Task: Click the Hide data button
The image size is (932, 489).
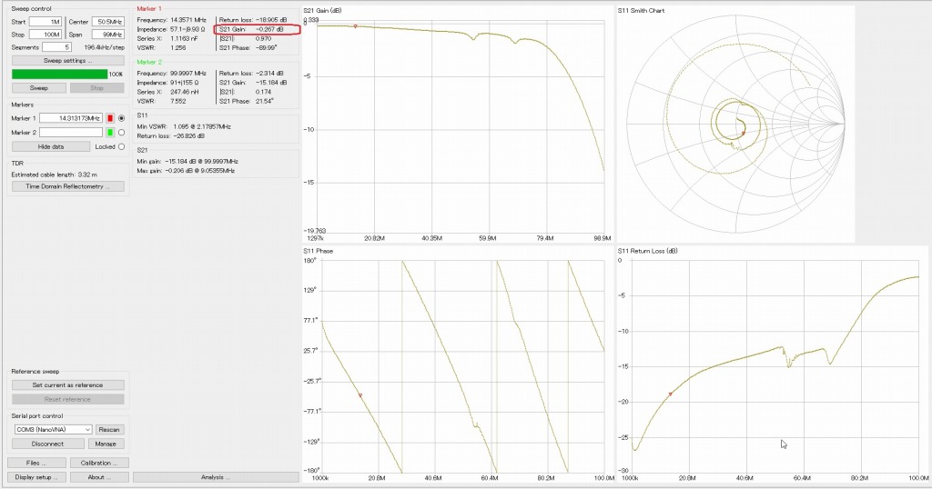Action: [51, 146]
